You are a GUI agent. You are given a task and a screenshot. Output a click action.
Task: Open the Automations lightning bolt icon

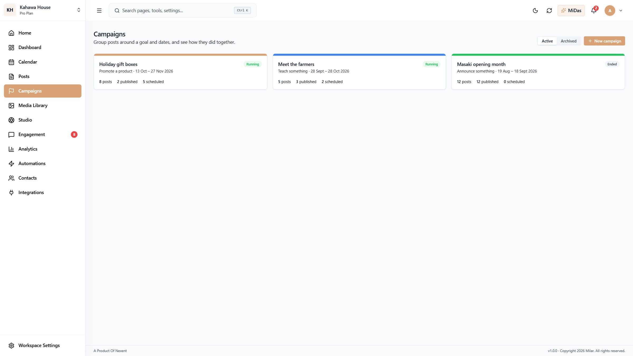click(x=11, y=163)
